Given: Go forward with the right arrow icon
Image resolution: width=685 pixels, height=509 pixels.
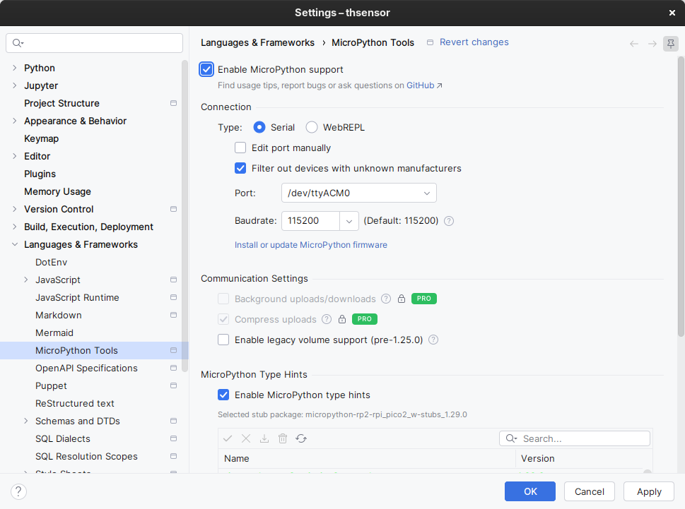Looking at the screenshot, I should [652, 44].
